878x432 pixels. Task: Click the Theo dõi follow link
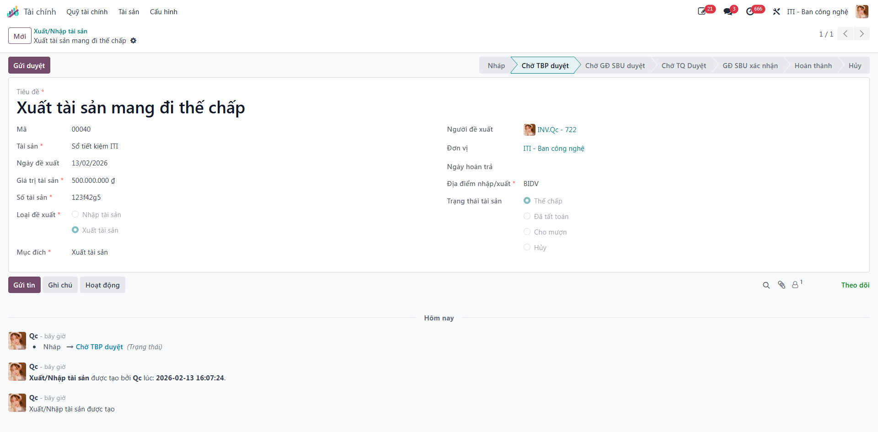coord(855,285)
